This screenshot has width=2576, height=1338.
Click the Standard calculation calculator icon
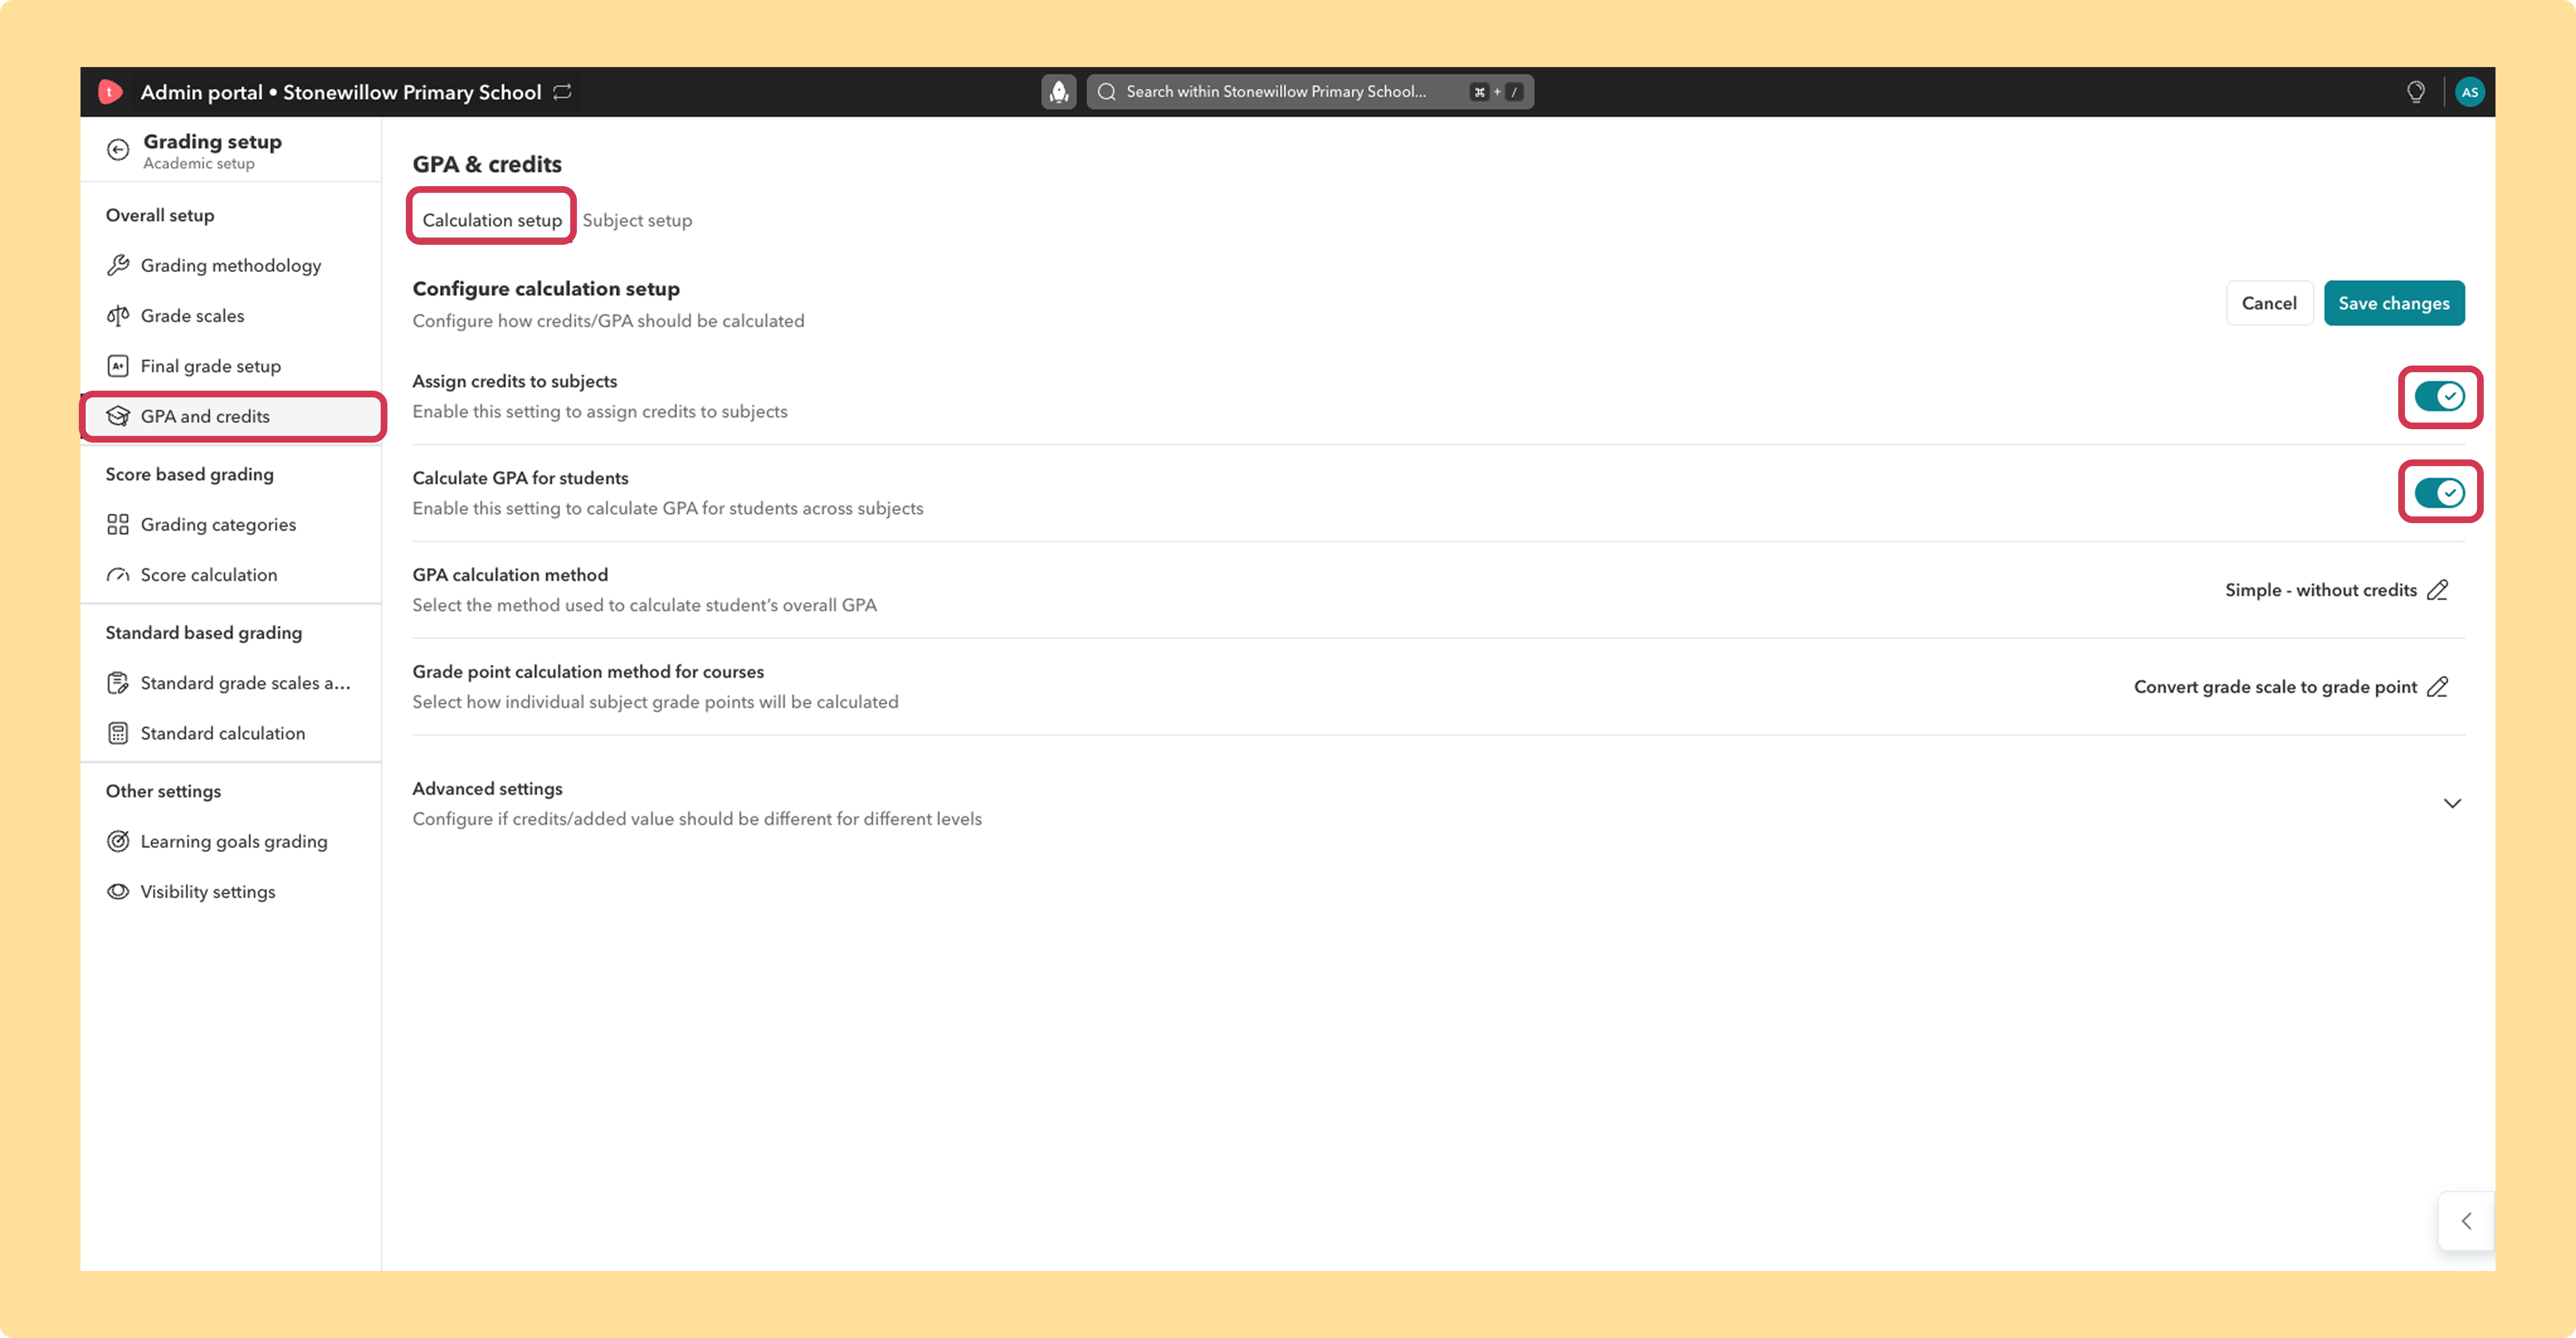118,733
